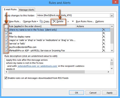This screenshot has height=98, width=120.
Task: Open the Apply changes to this folder dropdown
Action: [x=112, y=15]
